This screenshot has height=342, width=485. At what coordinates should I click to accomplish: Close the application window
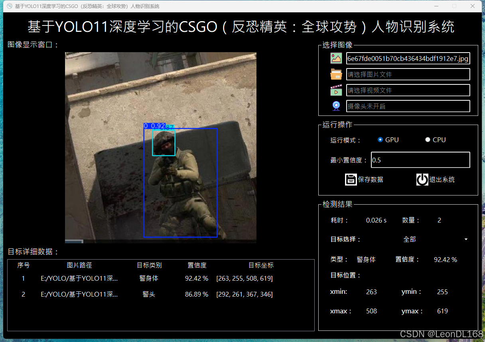(x=473, y=6)
